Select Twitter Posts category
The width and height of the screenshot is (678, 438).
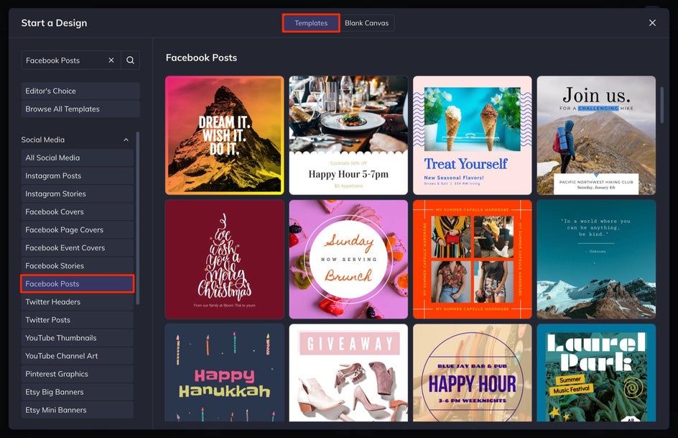click(x=78, y=320)
